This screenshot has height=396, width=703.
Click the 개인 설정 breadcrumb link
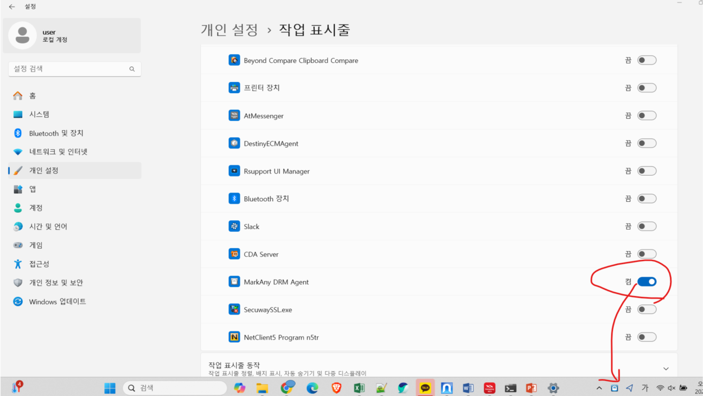coord(229,29)
